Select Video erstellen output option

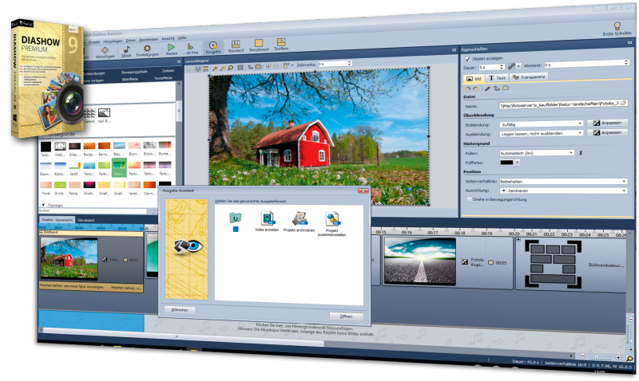(267, 222)
